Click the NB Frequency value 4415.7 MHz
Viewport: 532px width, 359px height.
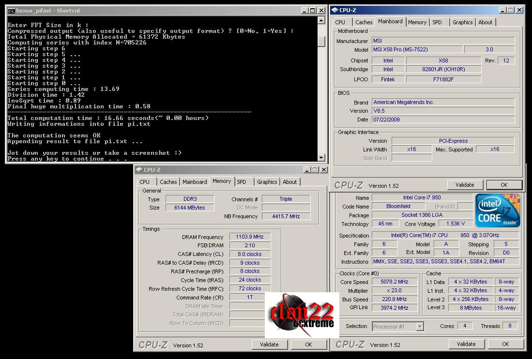pos(286,216)
